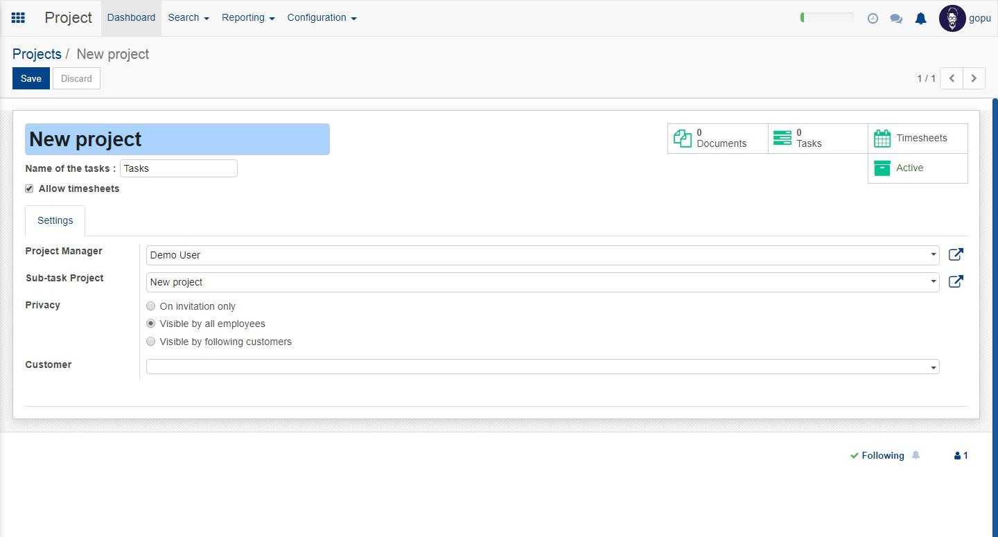998x537 pixels.
Task: Switch to the Settings tab
Action: tap(55, 220)
